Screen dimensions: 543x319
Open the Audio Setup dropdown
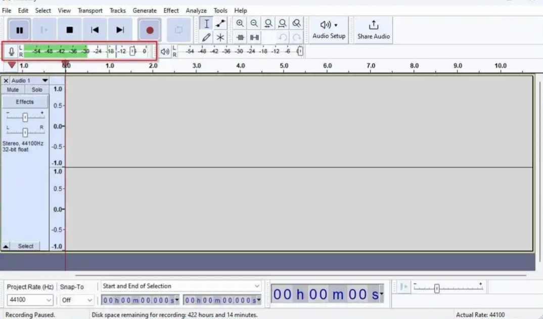point(329,30)
